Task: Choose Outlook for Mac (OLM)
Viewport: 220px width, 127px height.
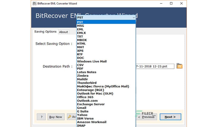Action: point(106,93)
